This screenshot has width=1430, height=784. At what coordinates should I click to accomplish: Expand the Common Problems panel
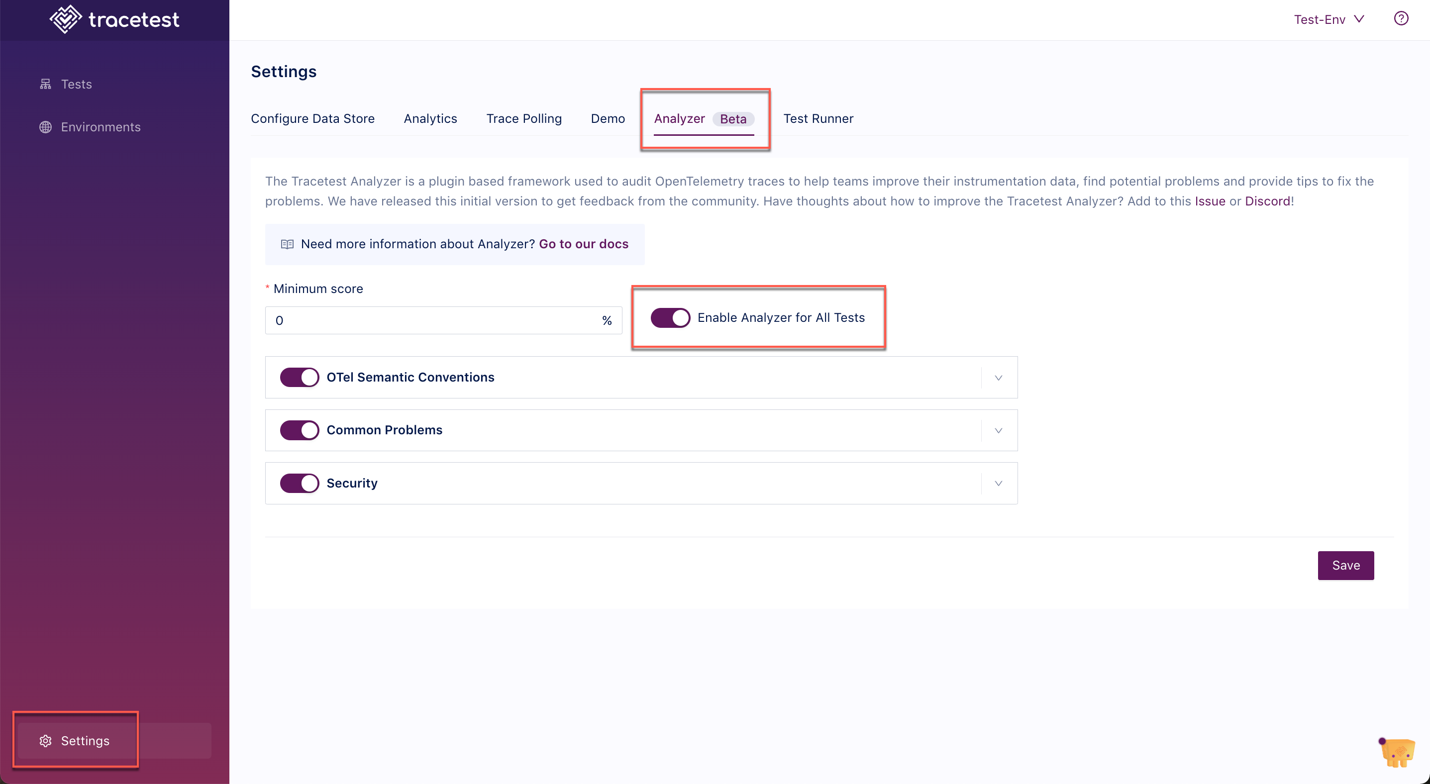[998, 431]
